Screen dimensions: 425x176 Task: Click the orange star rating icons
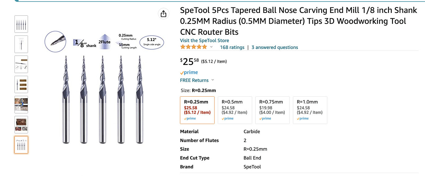pos(194,47)
